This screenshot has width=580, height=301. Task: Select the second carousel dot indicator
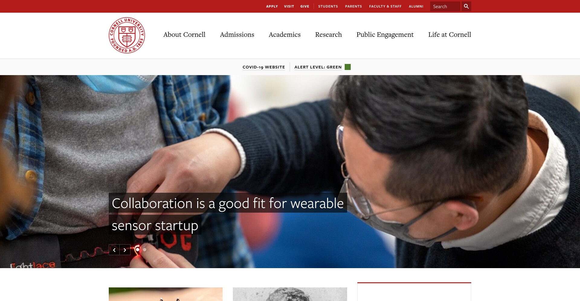point(144,249)
